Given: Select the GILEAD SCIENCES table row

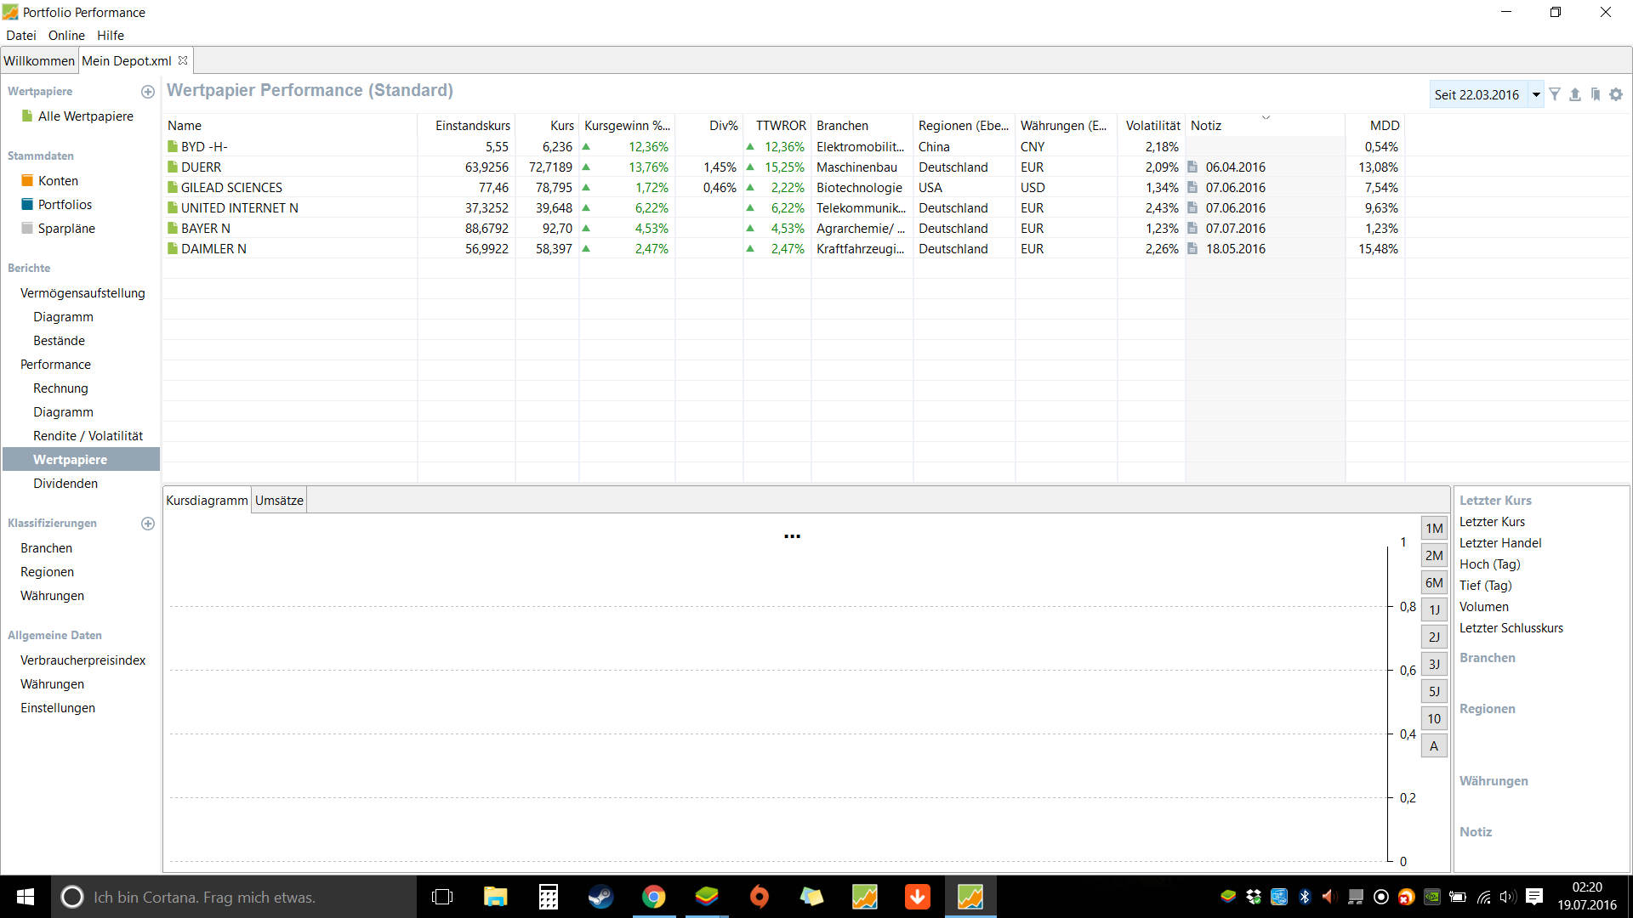Looking at the screenshot, I should 231,188.
